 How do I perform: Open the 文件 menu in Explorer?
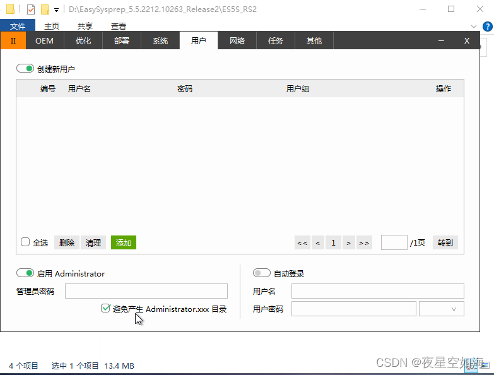coord(18,26)
